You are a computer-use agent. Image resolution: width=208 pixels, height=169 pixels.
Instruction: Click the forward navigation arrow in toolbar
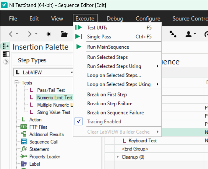tap(30, 34)
